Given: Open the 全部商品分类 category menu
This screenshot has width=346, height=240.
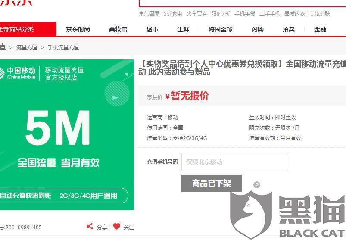Looking at the screenshot, I should click(28, 29).
